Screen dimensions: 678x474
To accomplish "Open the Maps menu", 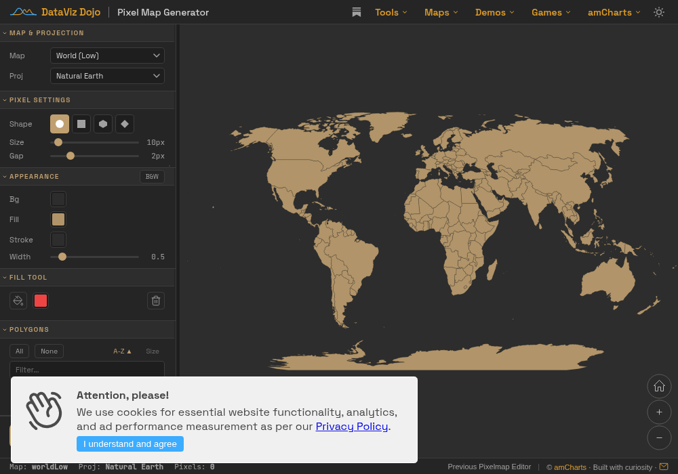I will 441,12.
